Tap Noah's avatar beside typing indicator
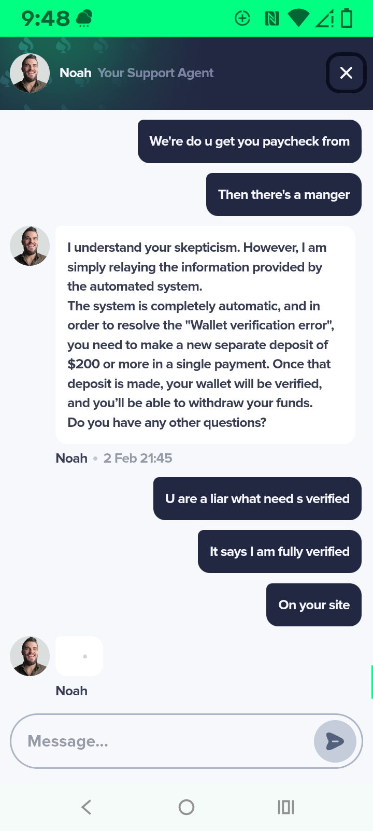Screen dimensions: 373x831 click(x=30, y=656)
